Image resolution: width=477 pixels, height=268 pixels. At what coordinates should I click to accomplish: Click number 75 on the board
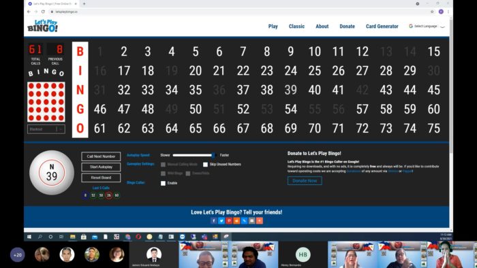point(433,129)
